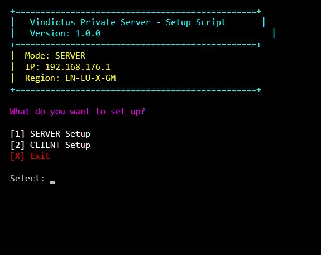Click the Select: label text
The width and height of the screenshot is (321, 255).
click(x=27, y=179)
